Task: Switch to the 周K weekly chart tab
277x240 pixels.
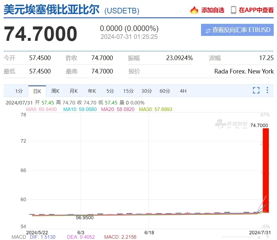Action: coord(55,91)
